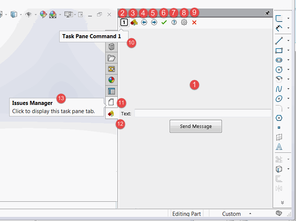Open the Arc tool dropdown arrow

point(288,79)
